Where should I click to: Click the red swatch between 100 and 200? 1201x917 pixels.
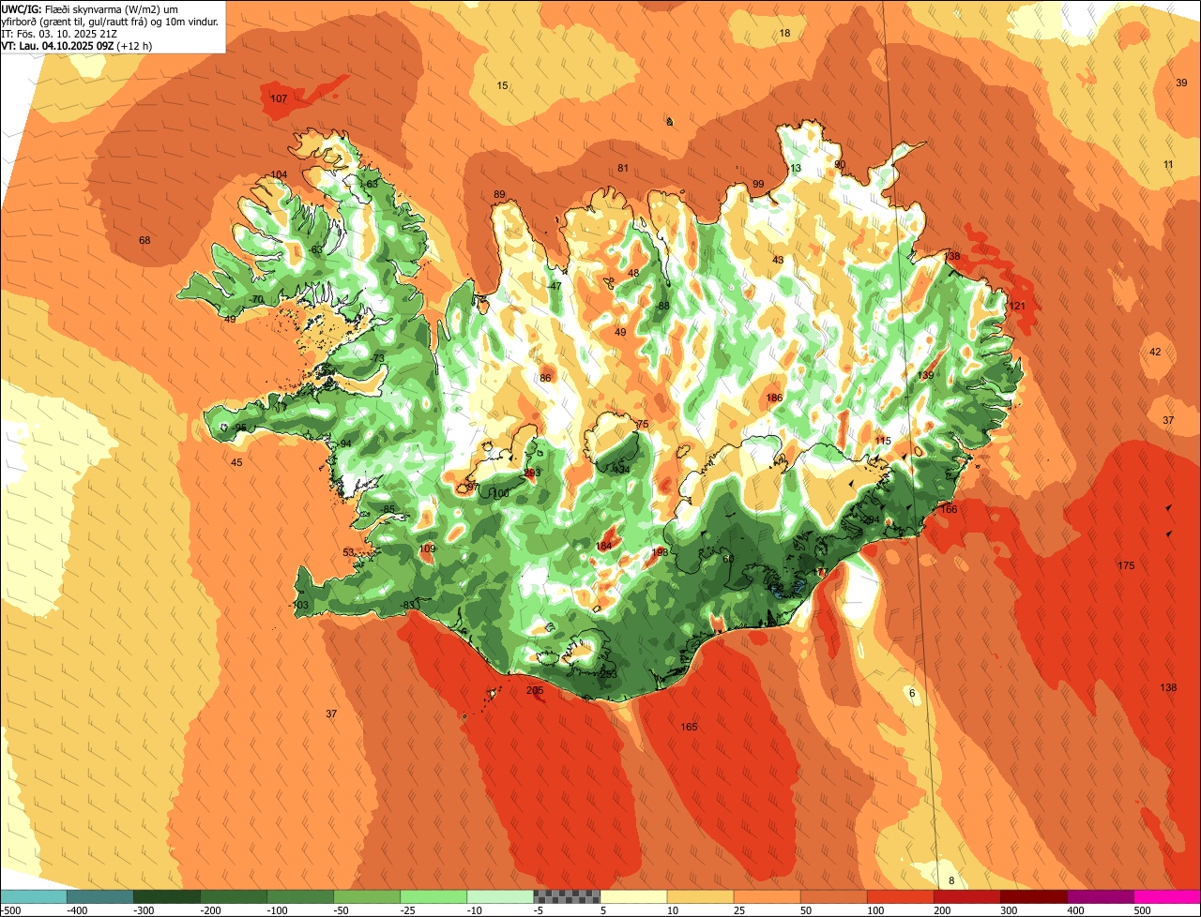click(x=901, y=896)
